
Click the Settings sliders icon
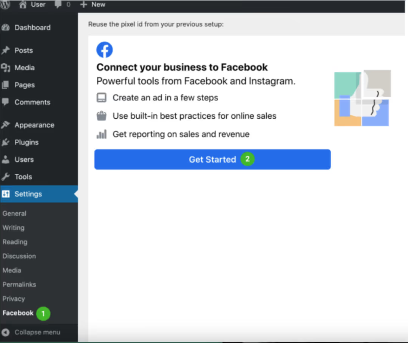(x=5, y=194)
